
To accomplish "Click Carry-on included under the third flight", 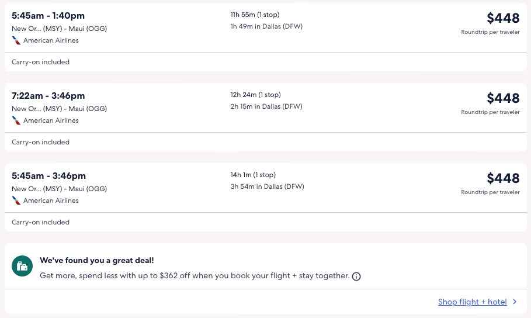I will [41, 222].
